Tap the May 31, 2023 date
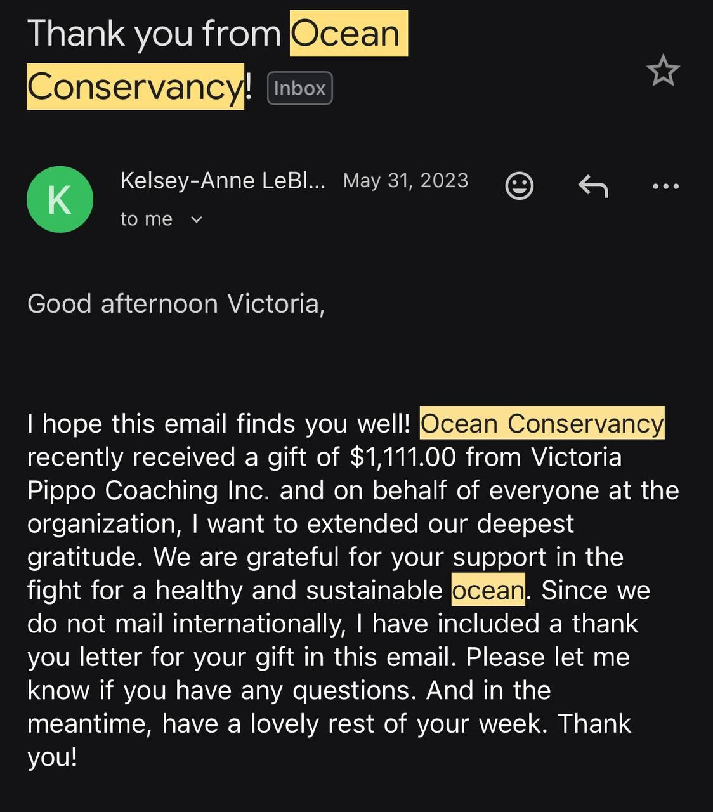 pyautogui.click(x=405, y=180)
